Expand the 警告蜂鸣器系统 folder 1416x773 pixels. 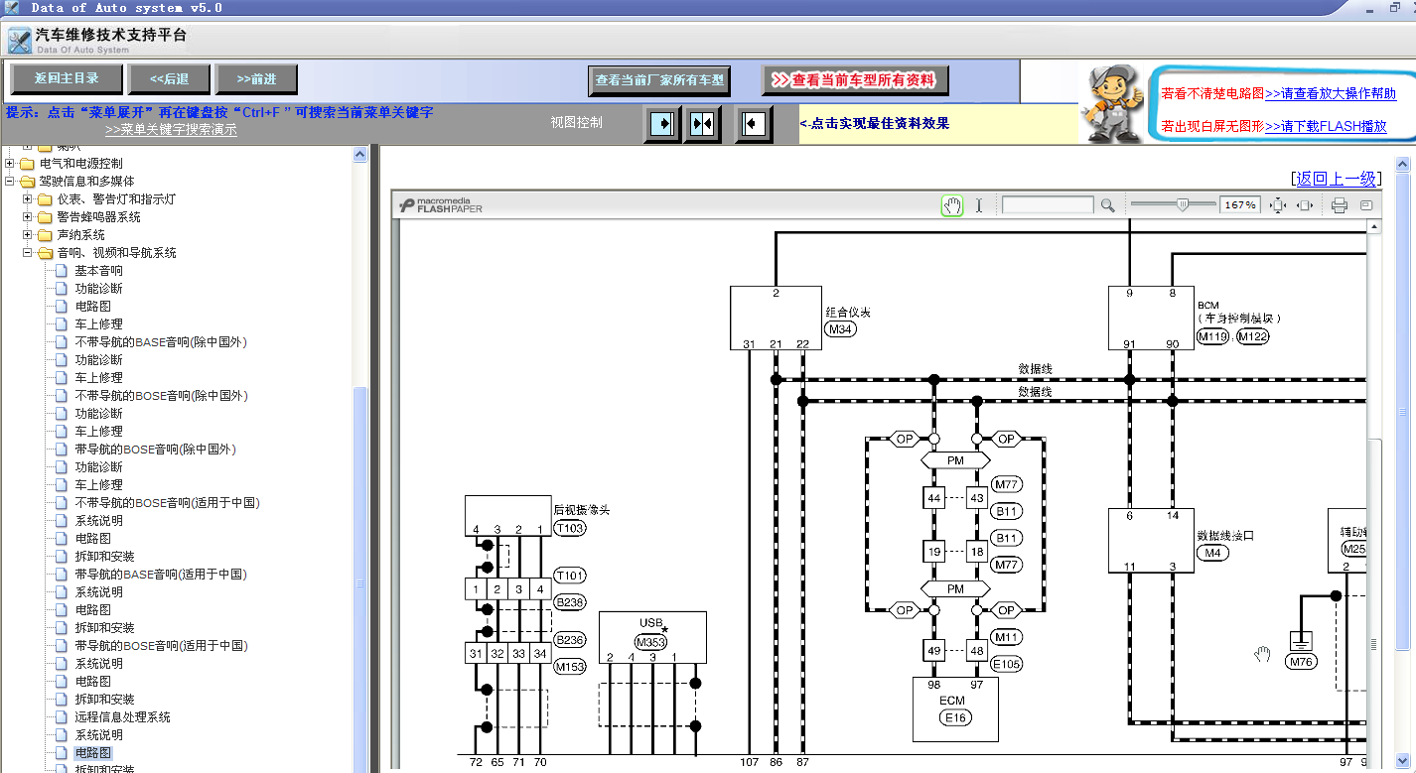(28, 217)
